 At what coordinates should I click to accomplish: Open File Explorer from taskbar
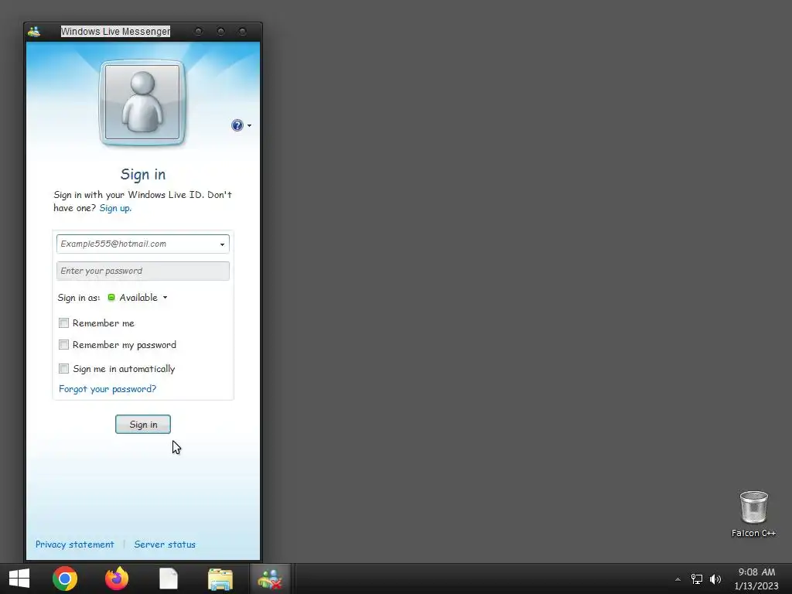click(220, 579)
